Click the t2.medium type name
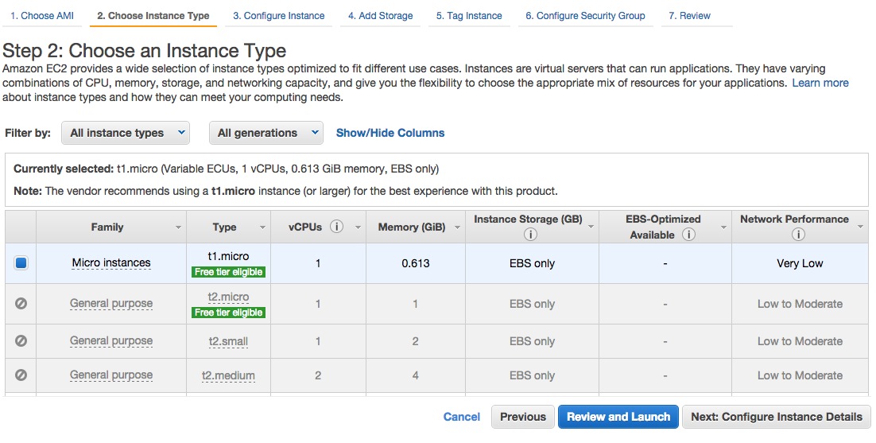The height and width of the screenshot is (443, 876). coord(228,375)
